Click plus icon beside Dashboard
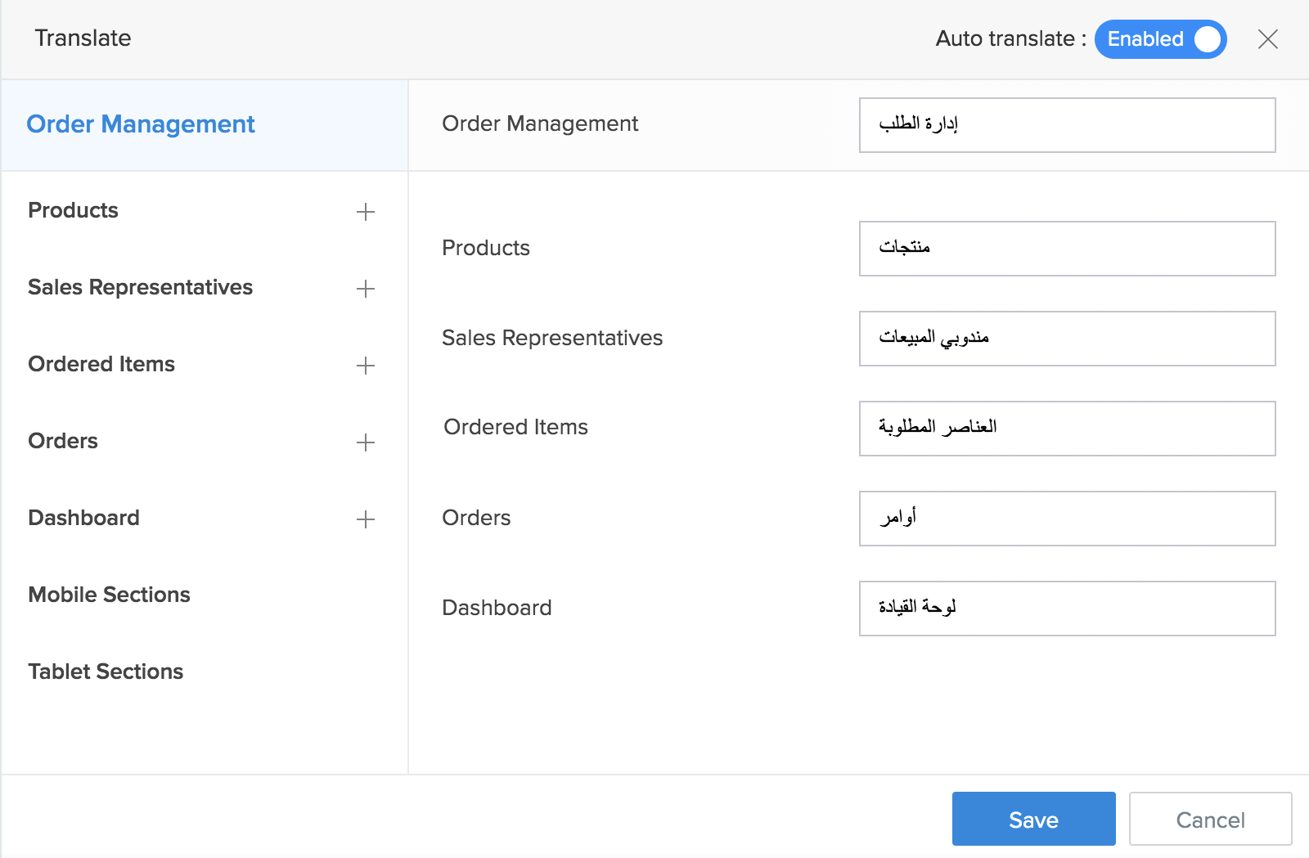This screenshot has width=1309, height=858. 366,519
